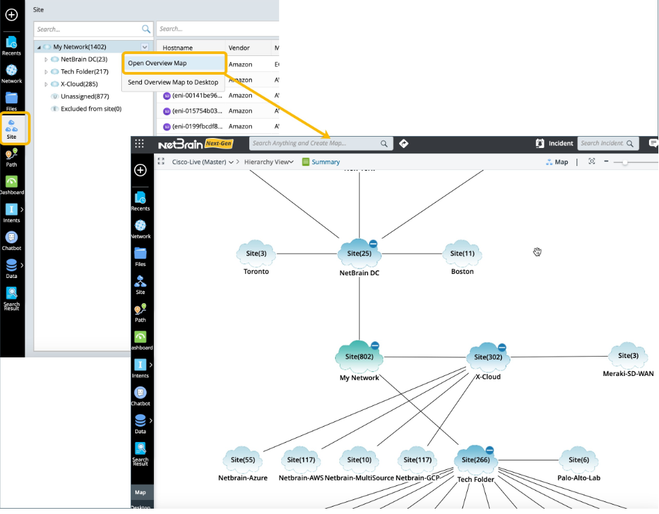The width and height of the screenshot is (659, 514).
Task: Open Path in the map window sidebar
Action: (141, 313)
